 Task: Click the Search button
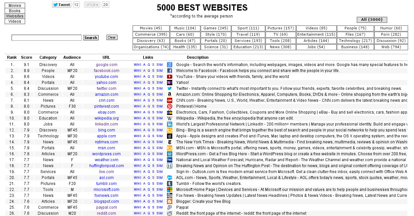pyautogui.click(x=91, y=38)
